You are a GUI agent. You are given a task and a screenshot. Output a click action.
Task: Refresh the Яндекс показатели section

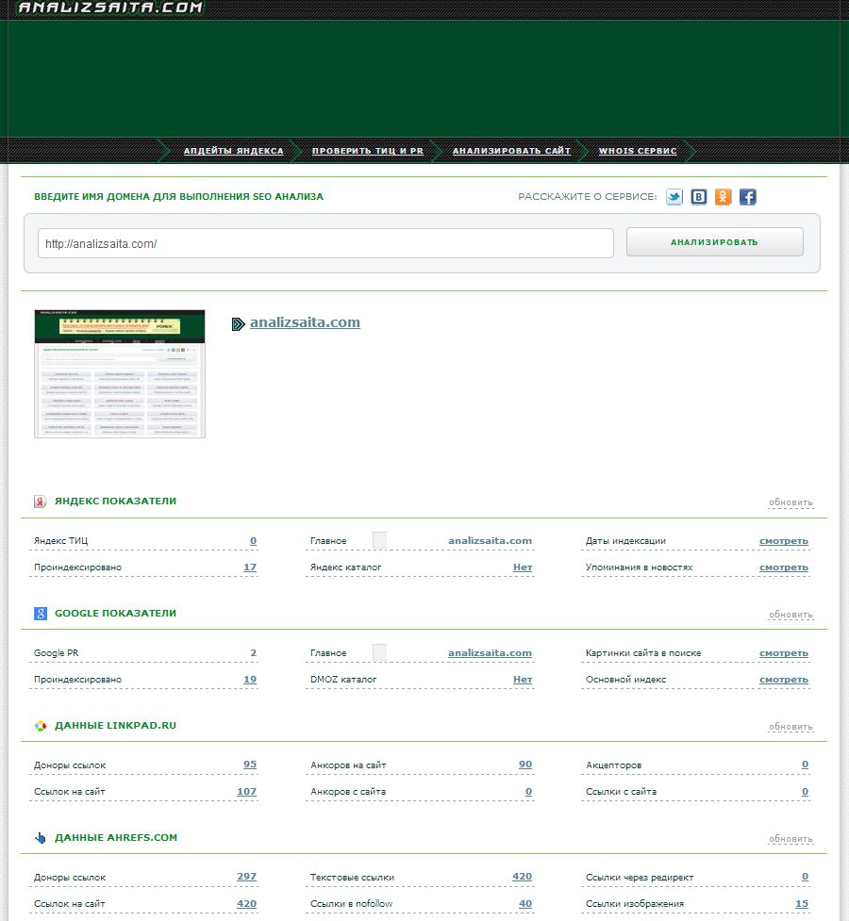pyautogui.click(x=790, y=502)
